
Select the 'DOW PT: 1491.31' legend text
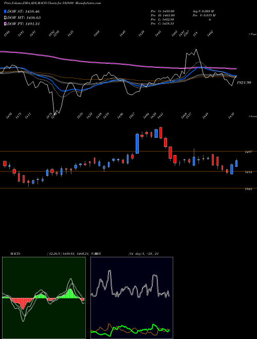coord(23,24)
